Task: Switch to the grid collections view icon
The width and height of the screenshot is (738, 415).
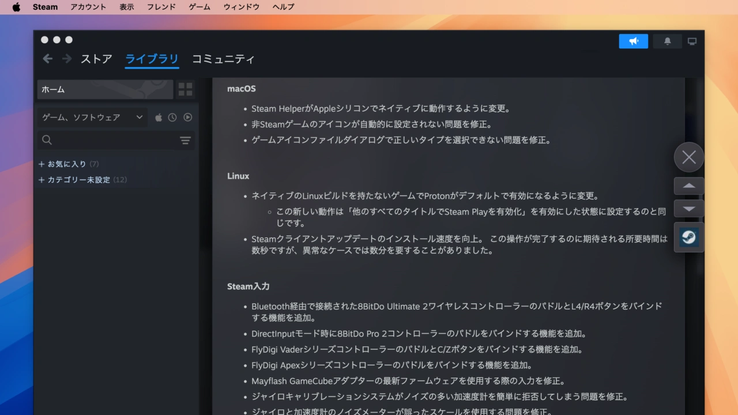Action: (185, 89)
